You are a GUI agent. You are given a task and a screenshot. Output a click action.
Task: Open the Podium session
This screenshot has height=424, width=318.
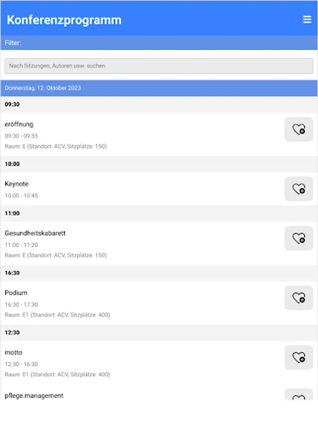click(16, 293)
